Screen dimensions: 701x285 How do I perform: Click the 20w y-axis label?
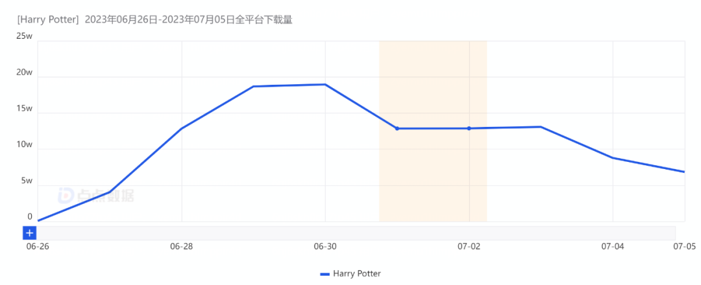[25, 73]
